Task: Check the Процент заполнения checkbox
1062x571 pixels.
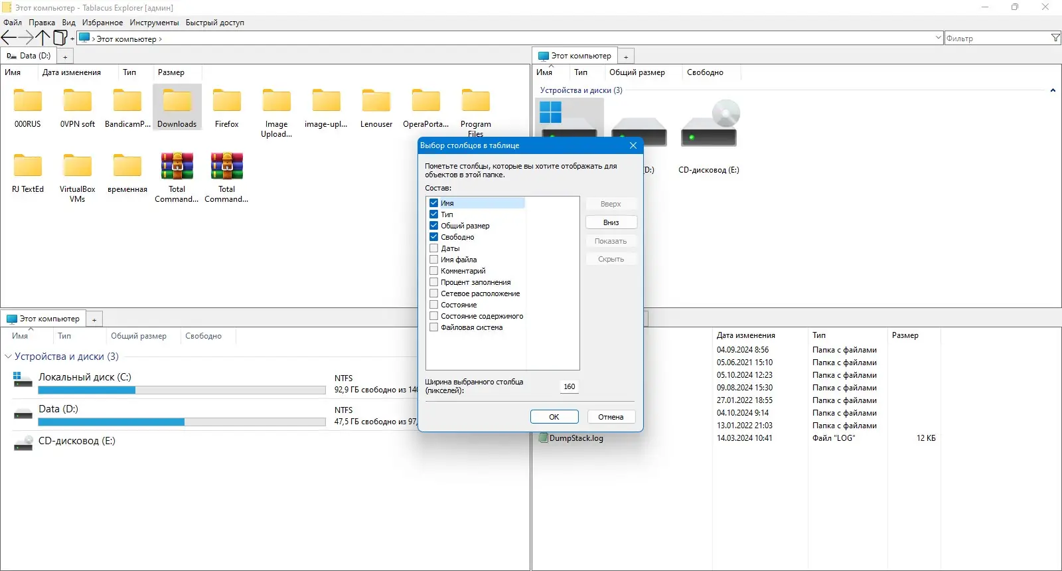Action: 434,282
